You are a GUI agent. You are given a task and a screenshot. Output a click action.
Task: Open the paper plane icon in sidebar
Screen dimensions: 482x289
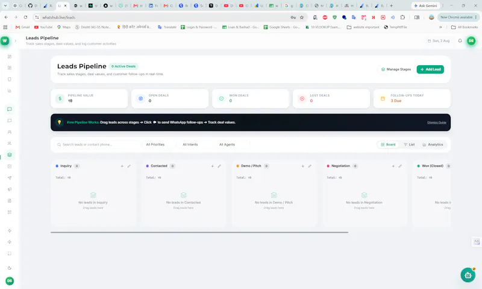[10, 178]
